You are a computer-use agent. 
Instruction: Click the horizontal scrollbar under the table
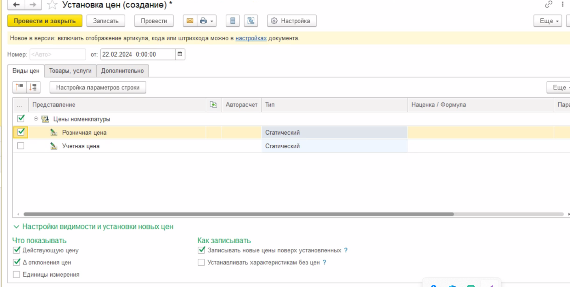click(x=239, y=214)
